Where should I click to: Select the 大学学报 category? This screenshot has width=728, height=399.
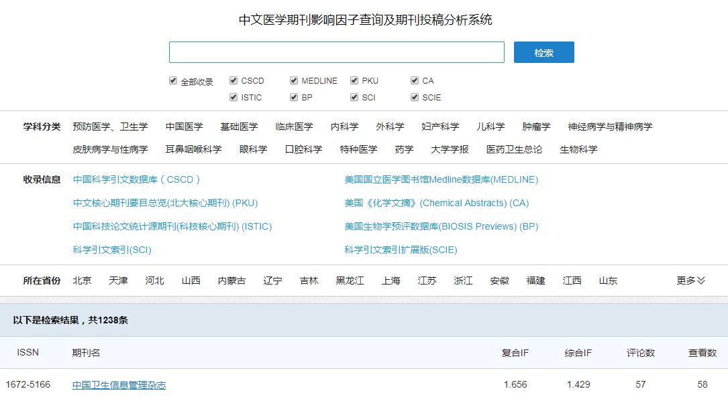coord(450,149)
